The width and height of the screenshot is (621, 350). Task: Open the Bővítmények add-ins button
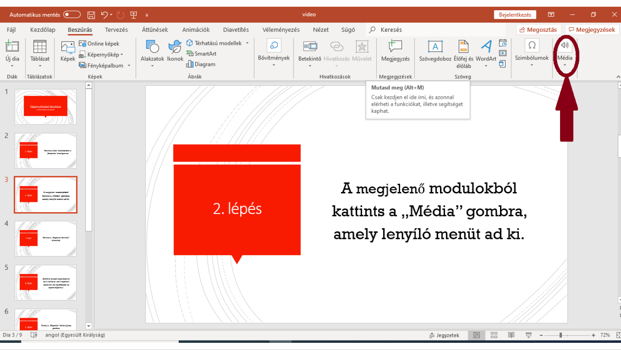[274, 53]
